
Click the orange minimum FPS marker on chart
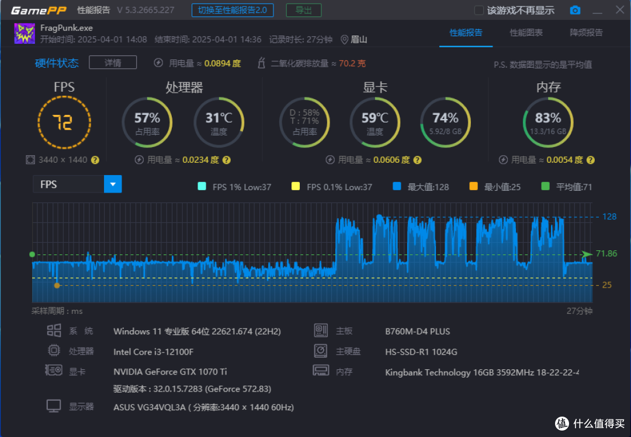click(x=57, y=285)
